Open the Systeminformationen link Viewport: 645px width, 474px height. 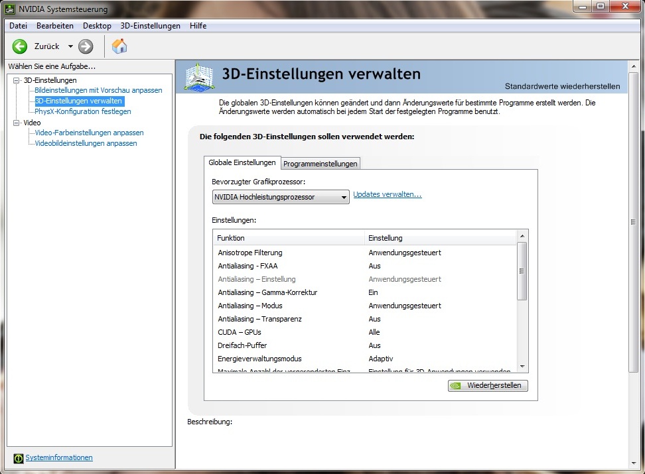(59, 457)
